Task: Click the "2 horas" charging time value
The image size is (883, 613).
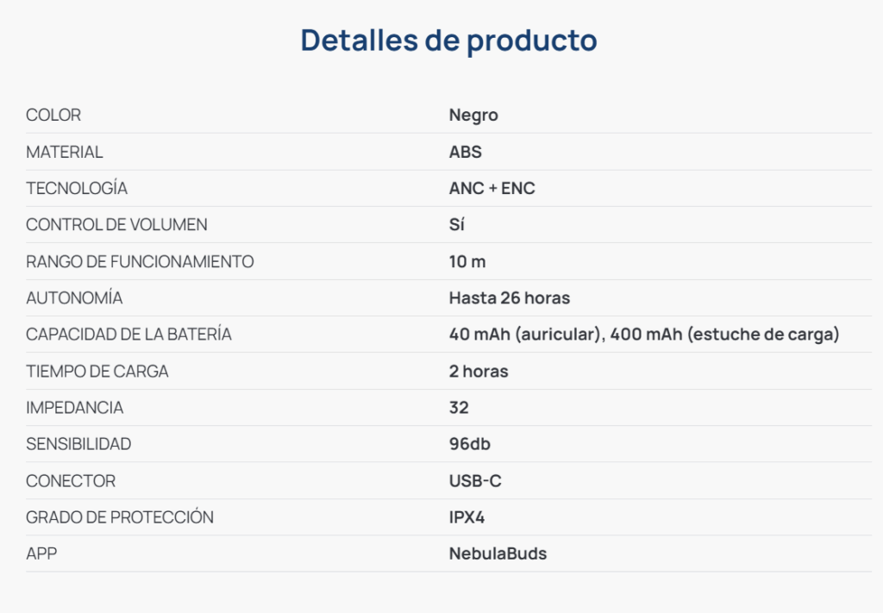Action: pos(479,372)
